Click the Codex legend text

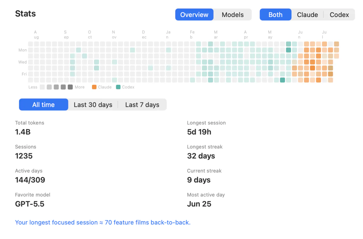[128, 87]
